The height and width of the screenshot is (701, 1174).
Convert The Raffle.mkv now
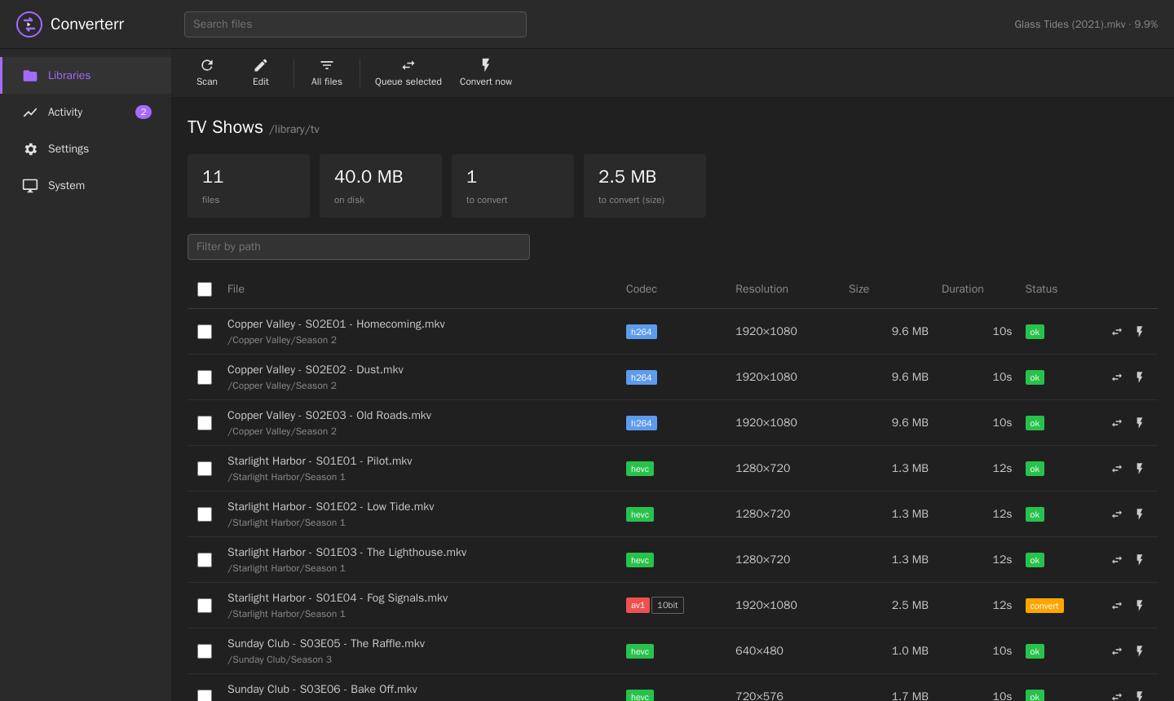coord(1140,651)
